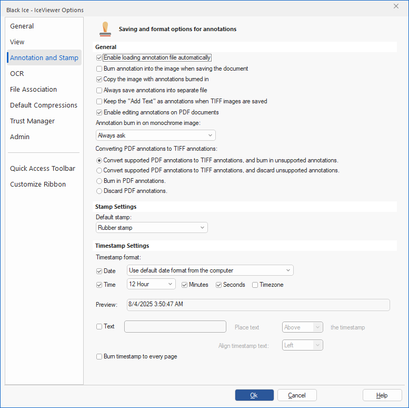
Task: Click the timestamp Preview field
Action: point(258,305)
